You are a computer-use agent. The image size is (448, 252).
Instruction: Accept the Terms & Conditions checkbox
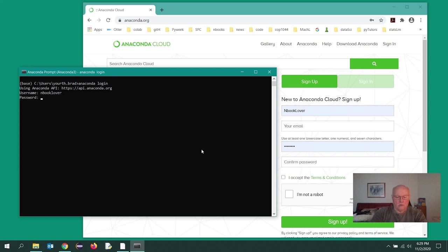click(x=283, y=177)
